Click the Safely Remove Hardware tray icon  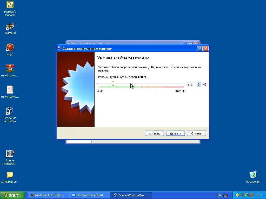(242, 195)
